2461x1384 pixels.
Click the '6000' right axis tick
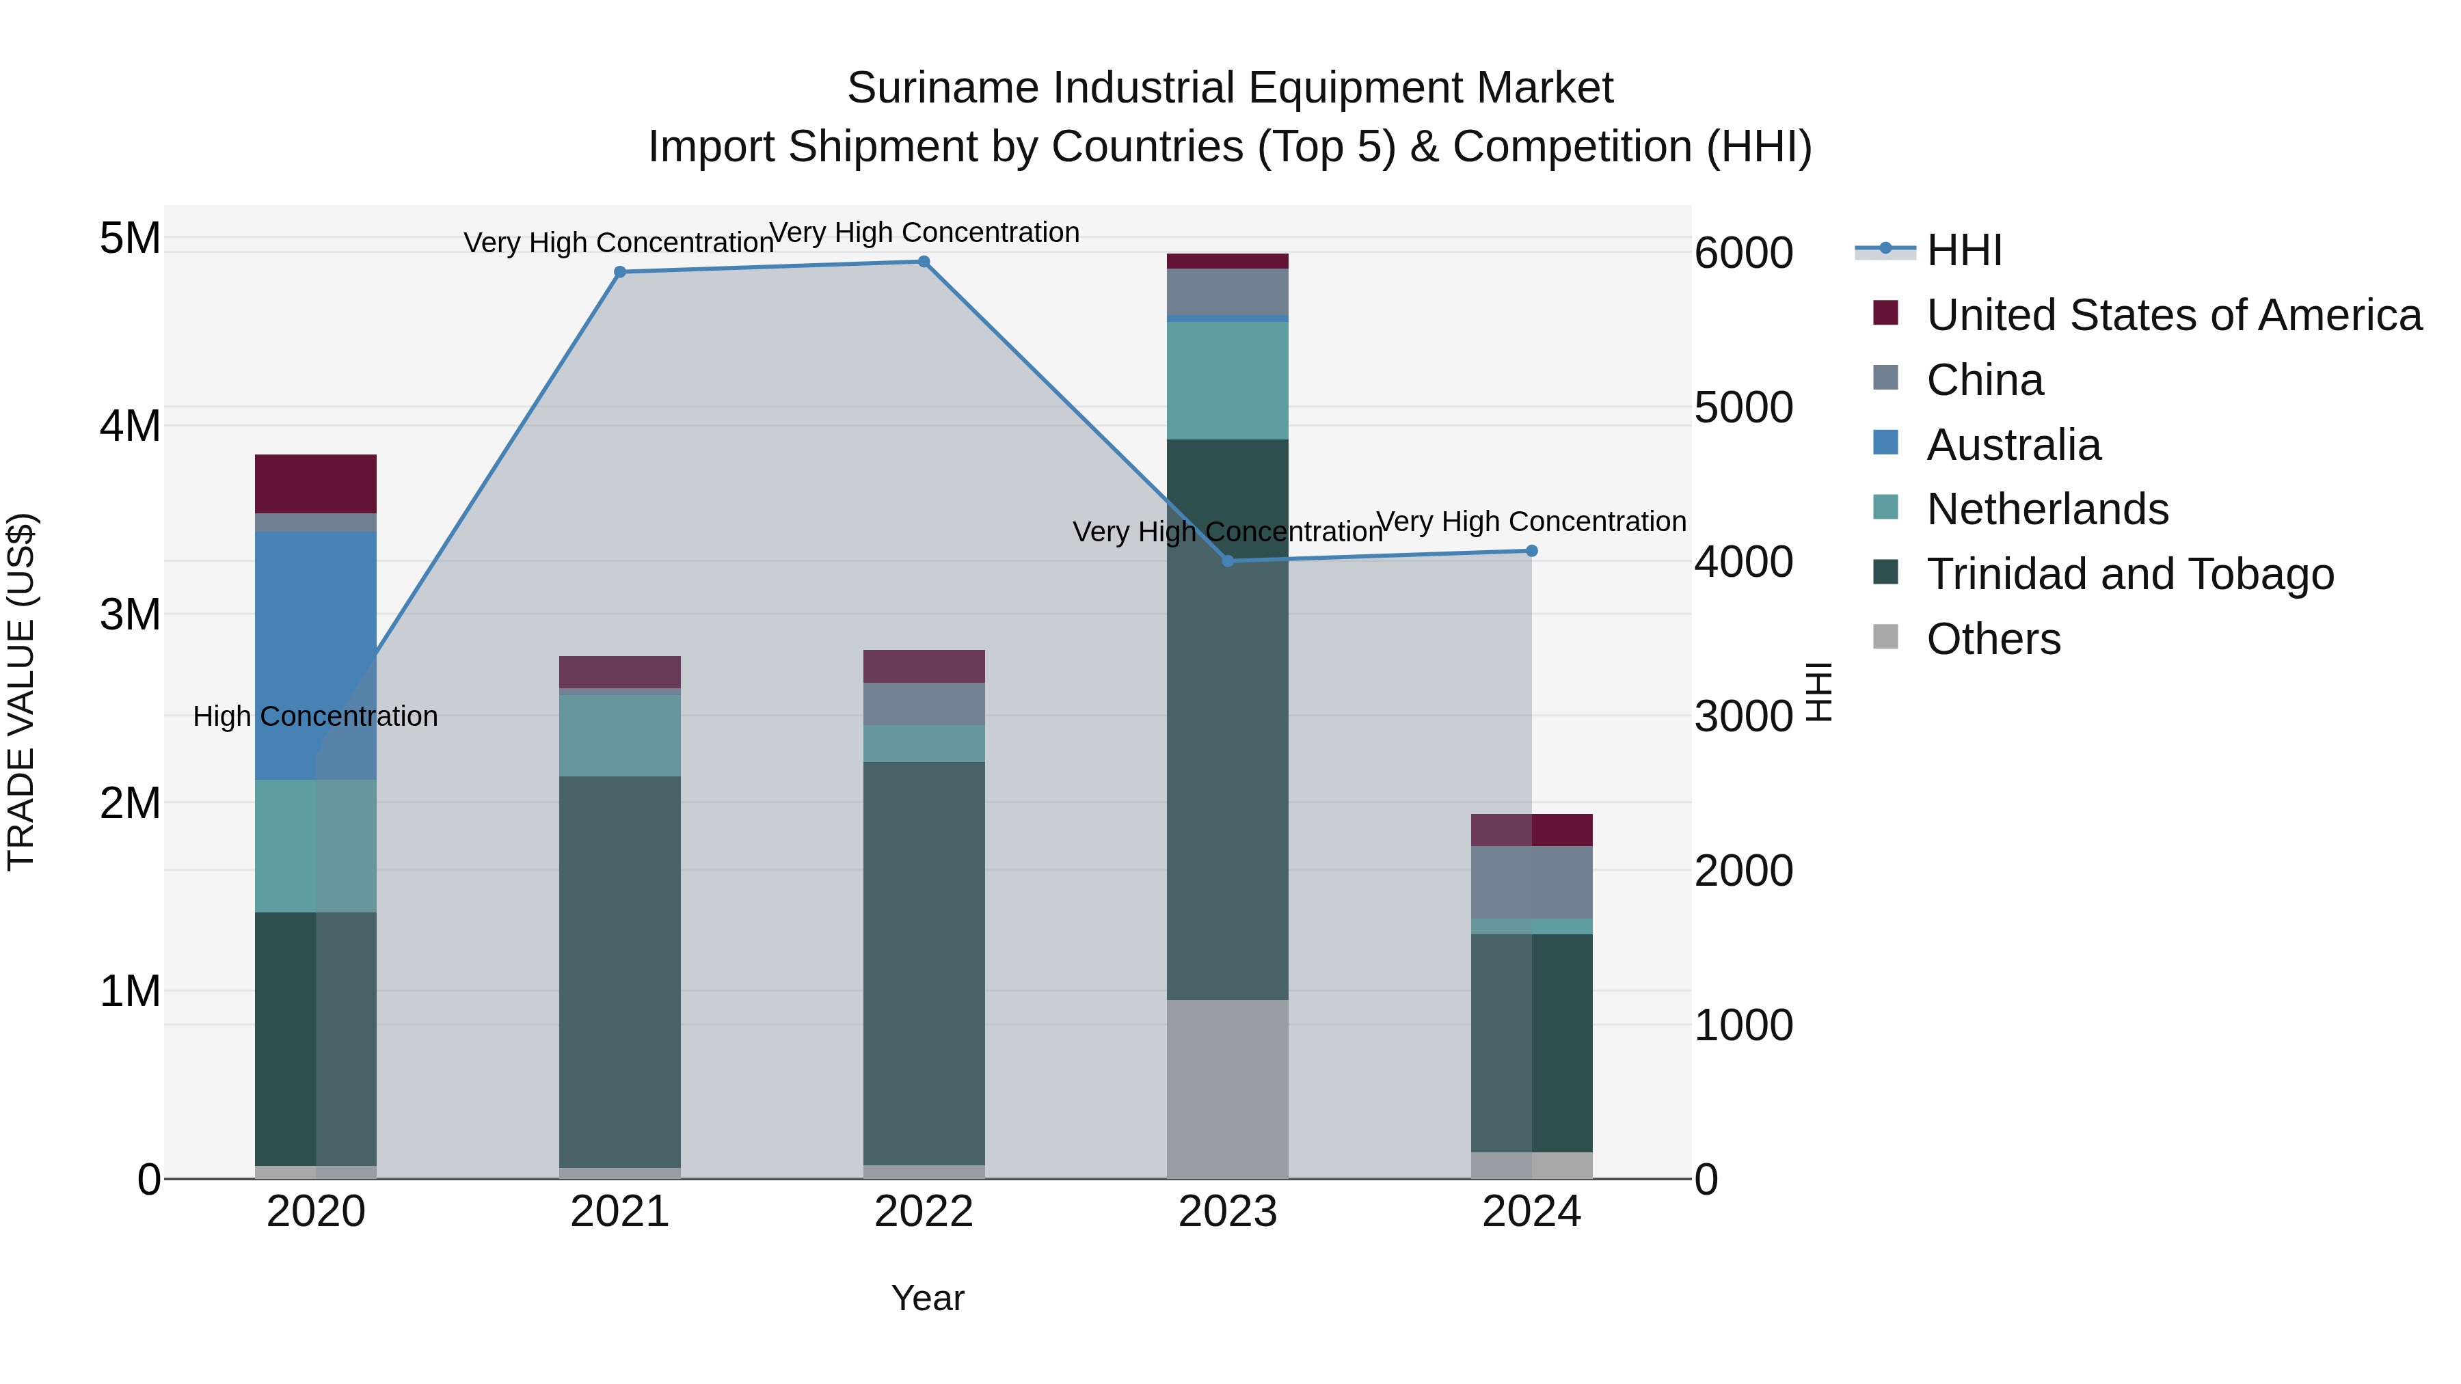point(1743,253)
